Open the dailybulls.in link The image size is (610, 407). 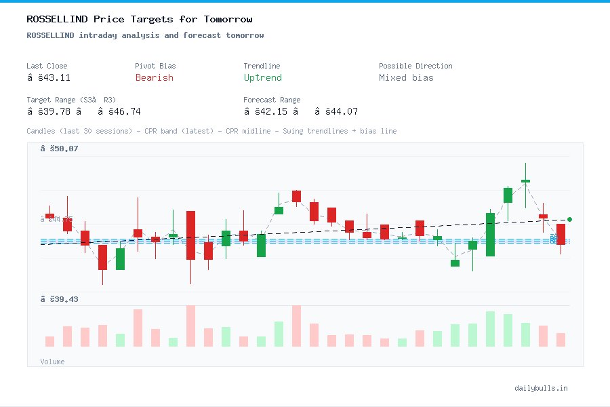pyautogui.click(x=541, y=388)
